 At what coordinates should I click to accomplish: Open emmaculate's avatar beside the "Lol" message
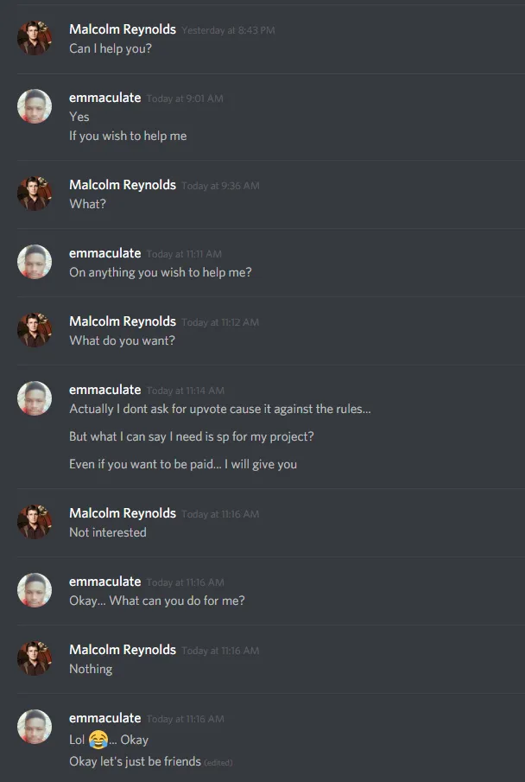point(35,727)
